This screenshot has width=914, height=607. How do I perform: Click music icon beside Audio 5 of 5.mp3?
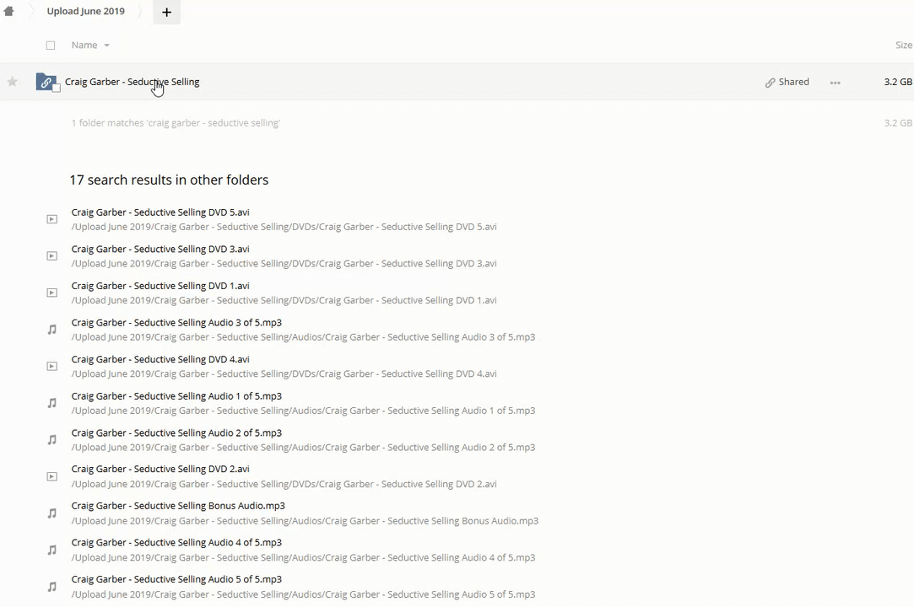(51, 587)
